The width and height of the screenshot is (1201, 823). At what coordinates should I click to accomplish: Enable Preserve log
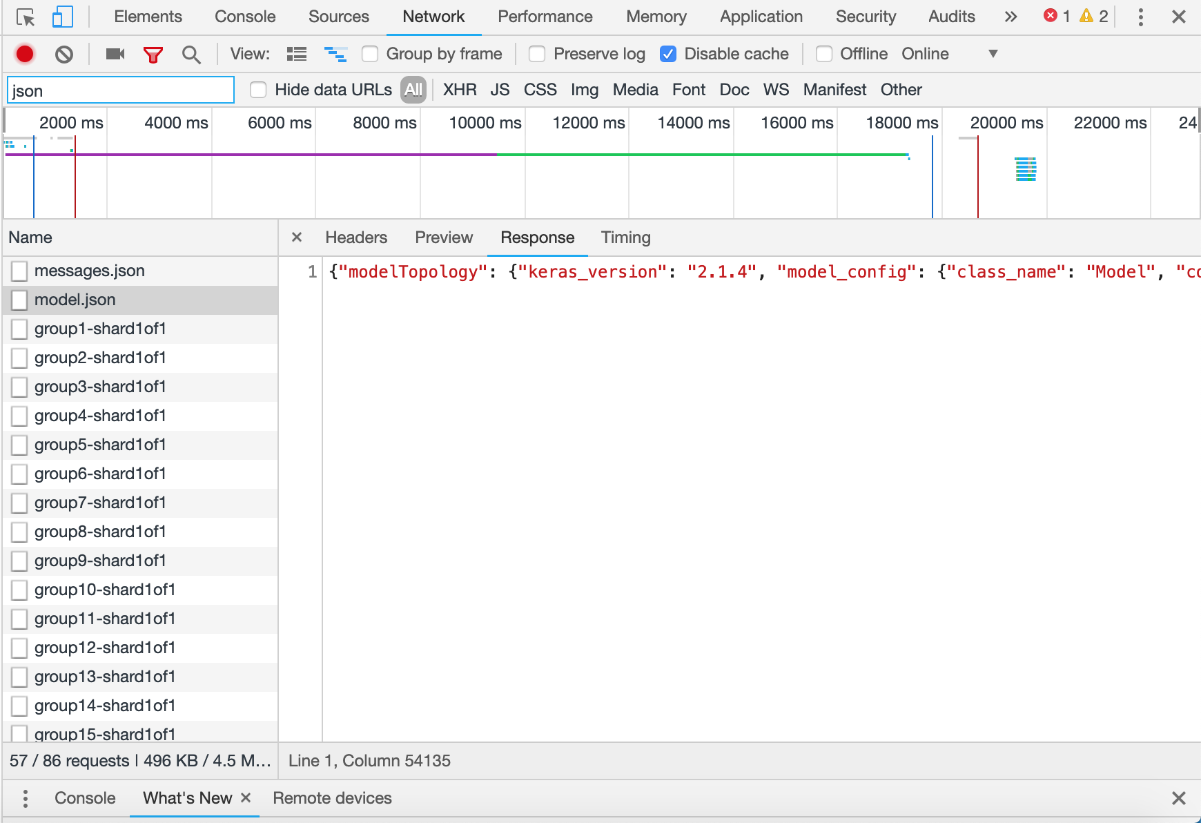click(536, 54)
